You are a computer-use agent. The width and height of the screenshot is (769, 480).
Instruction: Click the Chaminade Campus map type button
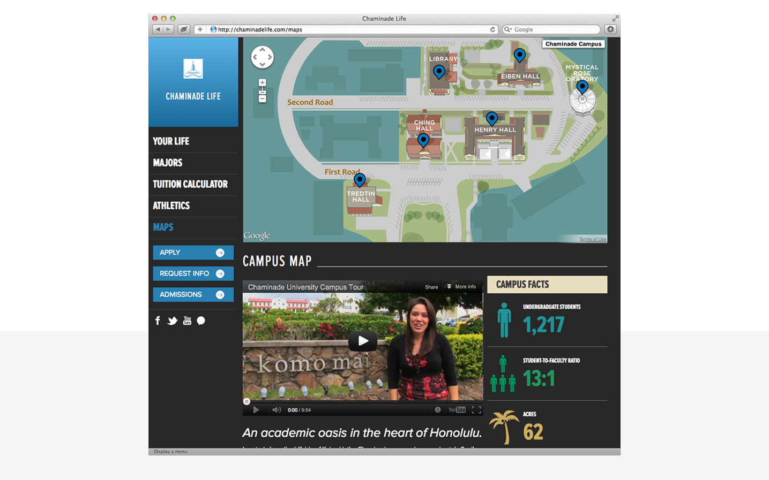pyautogui.click(x=573, y=44)
